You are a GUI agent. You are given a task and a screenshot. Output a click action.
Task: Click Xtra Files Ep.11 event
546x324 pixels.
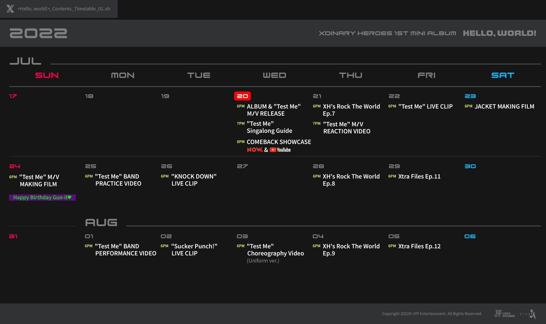coord(419,176)
